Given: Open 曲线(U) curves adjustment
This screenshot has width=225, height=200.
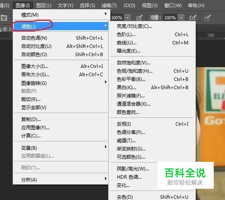Looking at the screenshot, I should 152,43.
